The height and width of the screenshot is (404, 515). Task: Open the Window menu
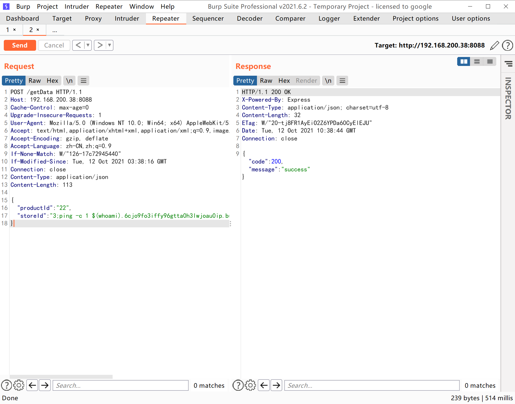point(142,7)
